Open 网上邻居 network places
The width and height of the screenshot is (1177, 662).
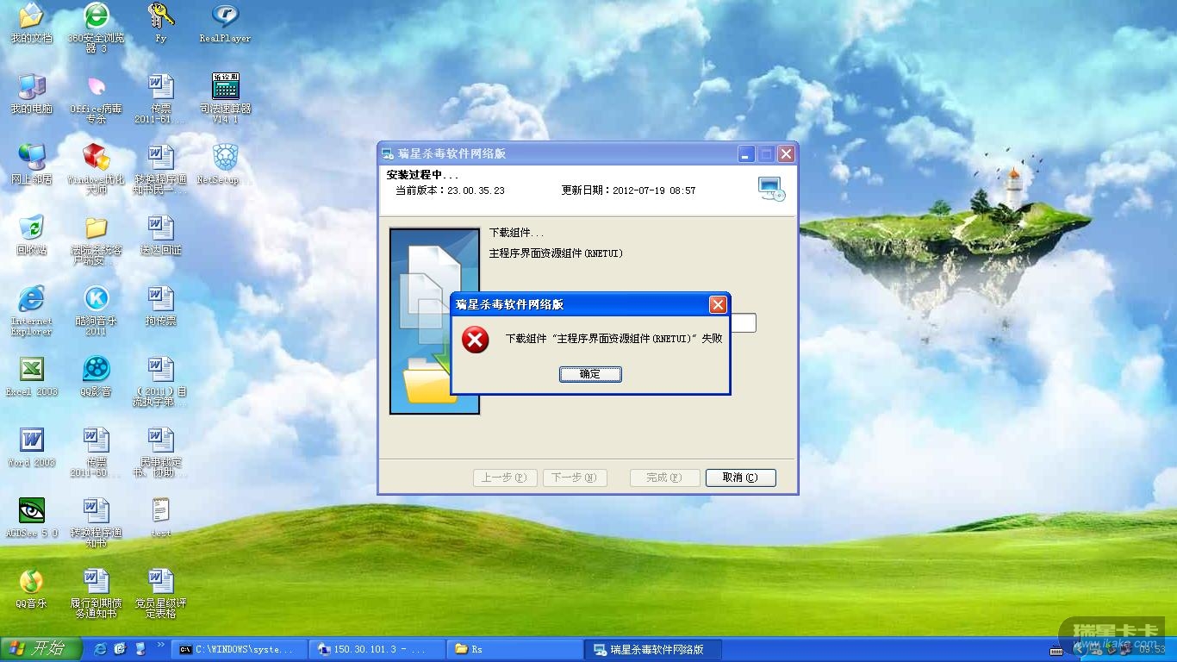tap(31, 165)
